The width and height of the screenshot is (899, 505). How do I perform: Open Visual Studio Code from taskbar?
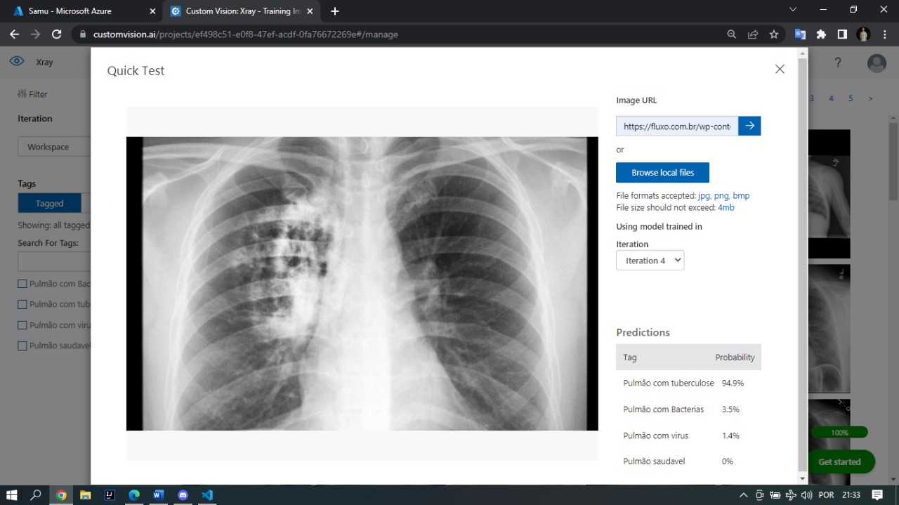pos(207,494)
